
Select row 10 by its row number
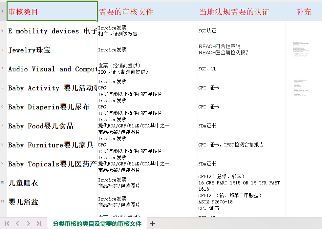point(3,182)
